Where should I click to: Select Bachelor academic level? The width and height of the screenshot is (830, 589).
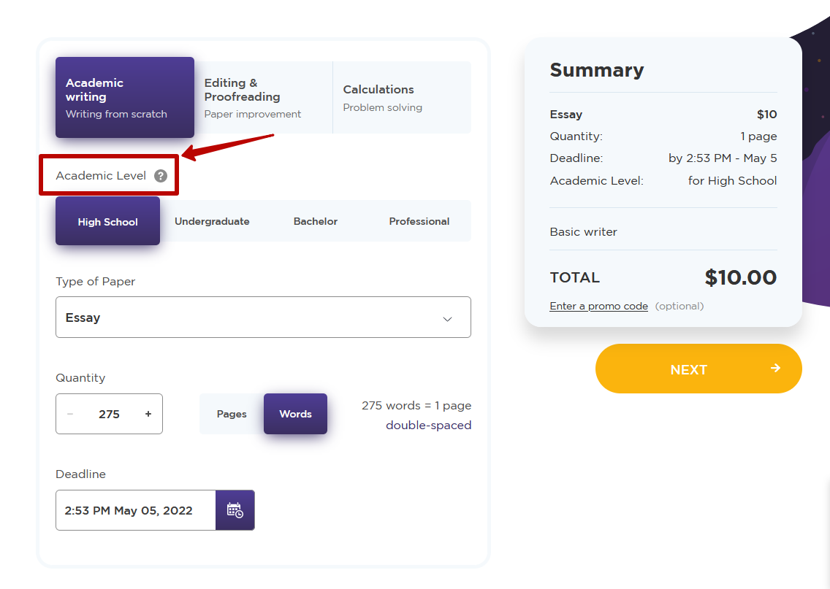[x=316, y=221]
